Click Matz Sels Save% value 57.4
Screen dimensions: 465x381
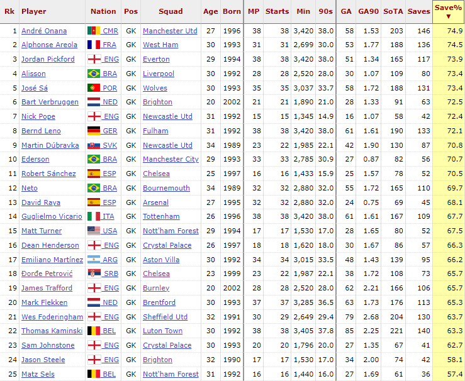[x=455, y=374]
